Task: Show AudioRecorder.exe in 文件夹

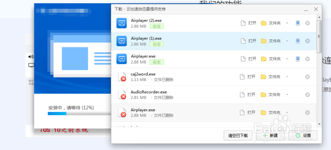Action: point(271,95)
